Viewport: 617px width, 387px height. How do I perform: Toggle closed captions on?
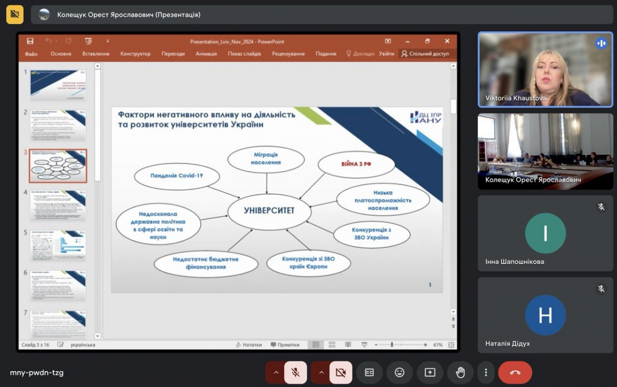[369, 373]
